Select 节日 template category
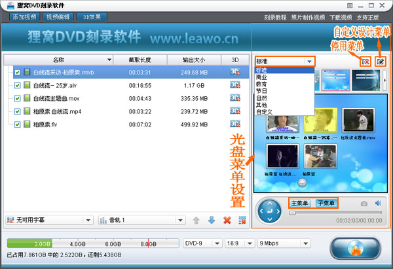Viewport: 393px width, 269px height. tap(284, 91)
